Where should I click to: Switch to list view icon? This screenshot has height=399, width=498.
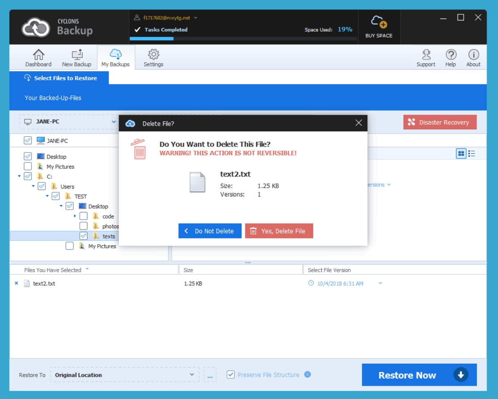(x=472, y=154)
